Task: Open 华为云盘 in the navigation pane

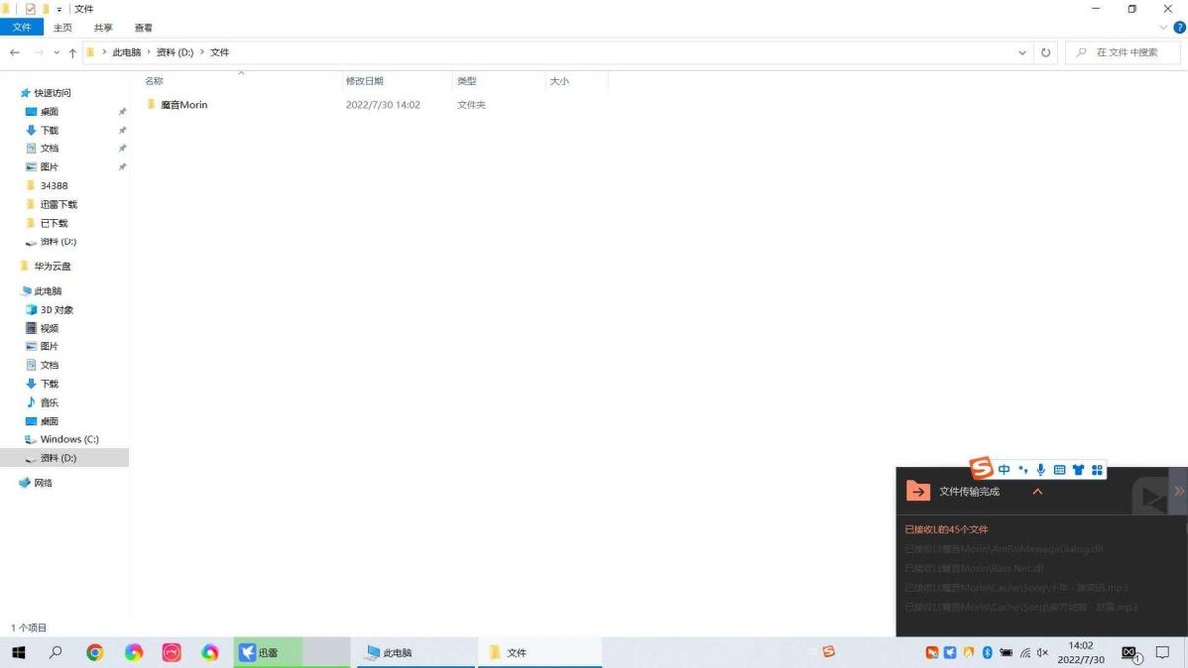Action: coord(51,266)
